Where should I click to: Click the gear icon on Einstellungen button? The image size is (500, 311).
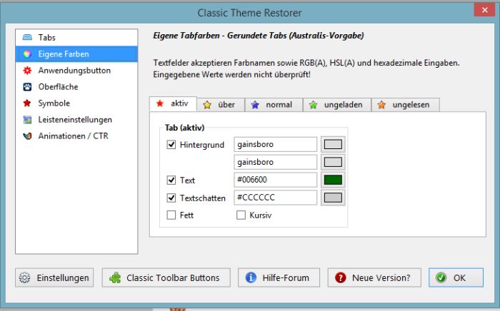point(24,277)
